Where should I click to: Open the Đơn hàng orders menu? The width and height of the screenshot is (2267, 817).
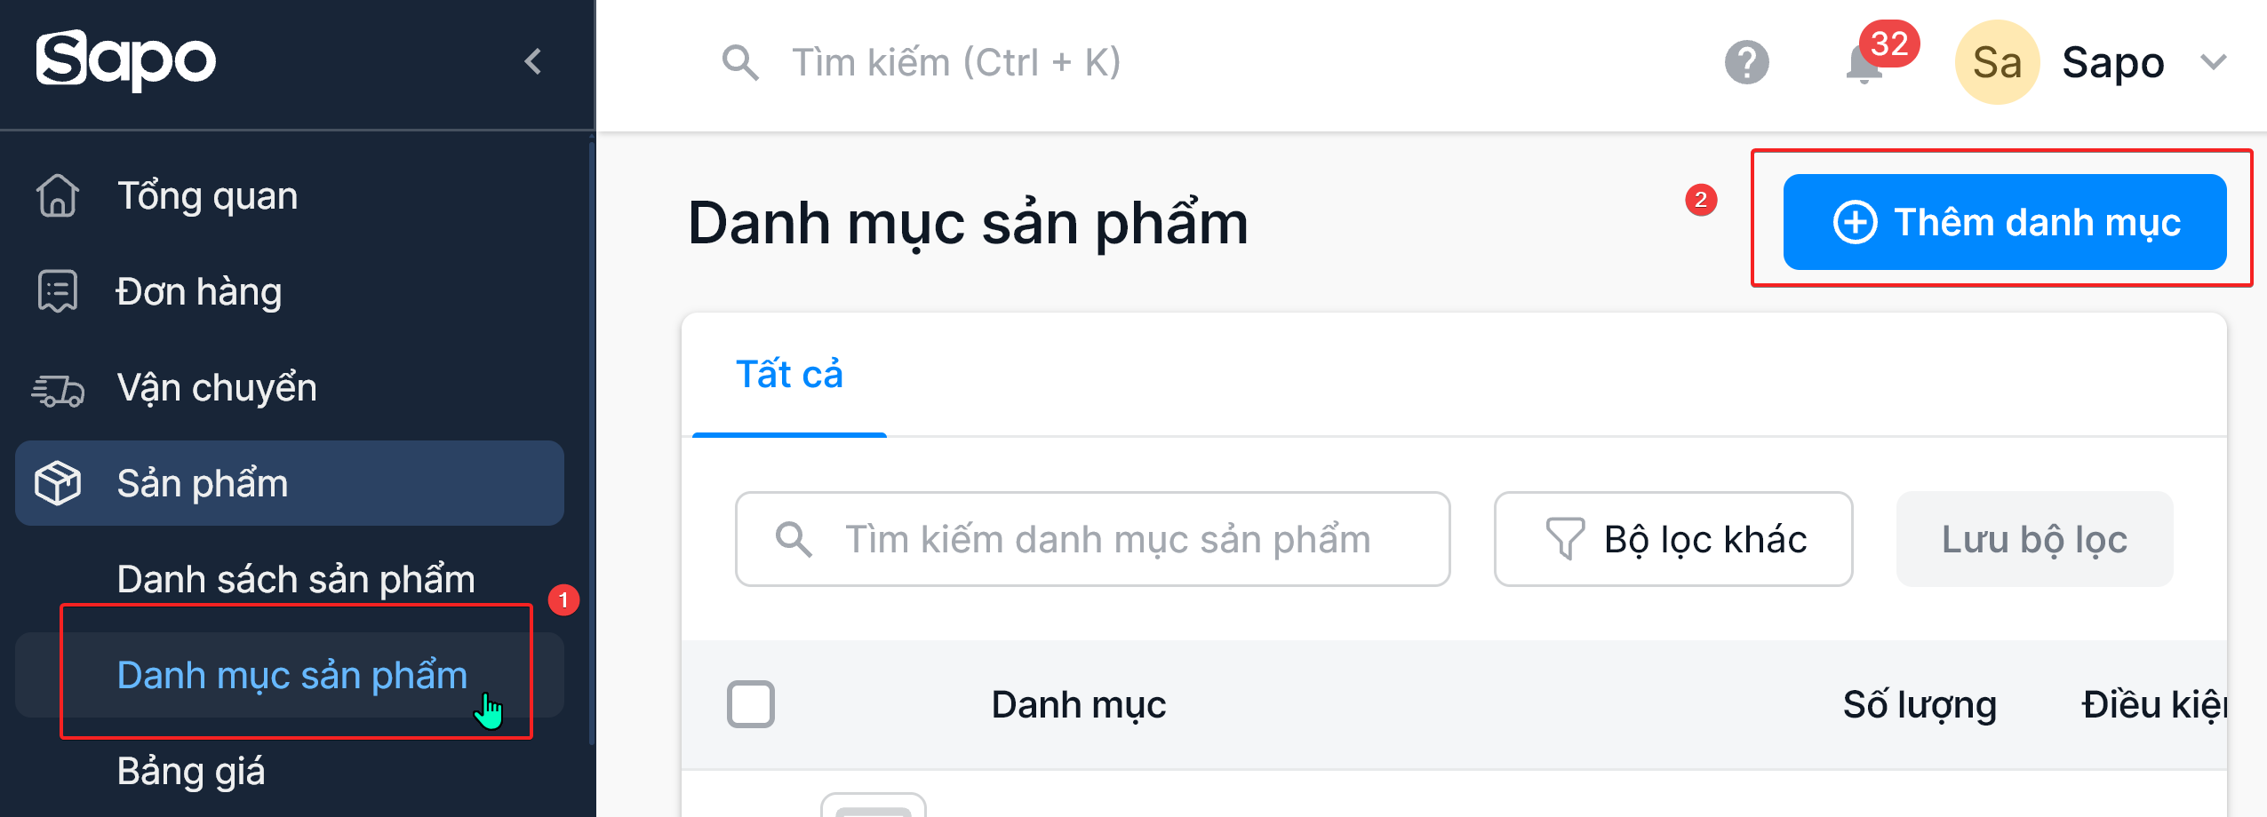199,291
